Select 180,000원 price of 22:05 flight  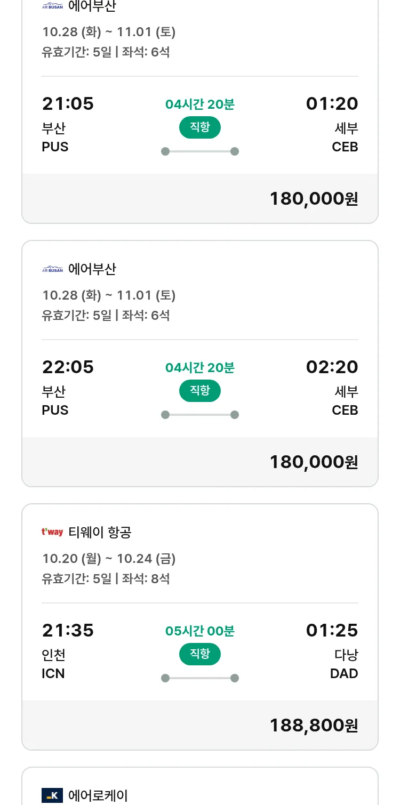(x=314, y=462)
